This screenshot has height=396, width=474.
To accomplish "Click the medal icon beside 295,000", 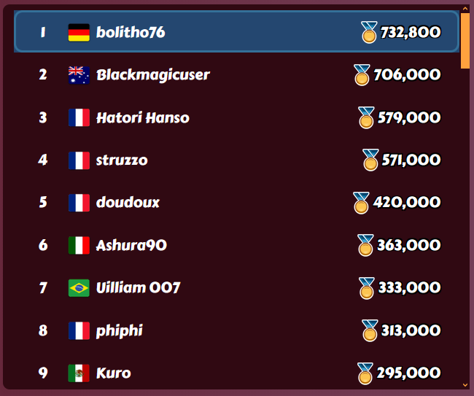I will pos(365,373).
